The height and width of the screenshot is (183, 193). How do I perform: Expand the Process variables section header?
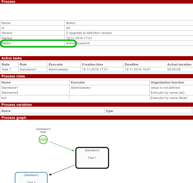pyautogui.click(x=17, y=105)
